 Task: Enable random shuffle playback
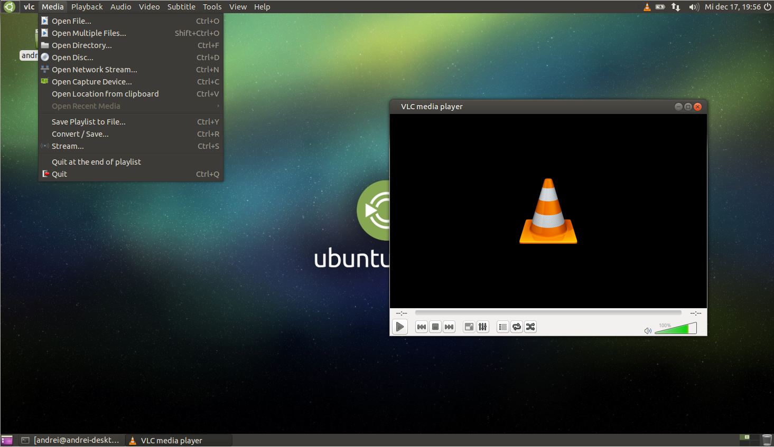pyautogui.click(x=530, y=327)
